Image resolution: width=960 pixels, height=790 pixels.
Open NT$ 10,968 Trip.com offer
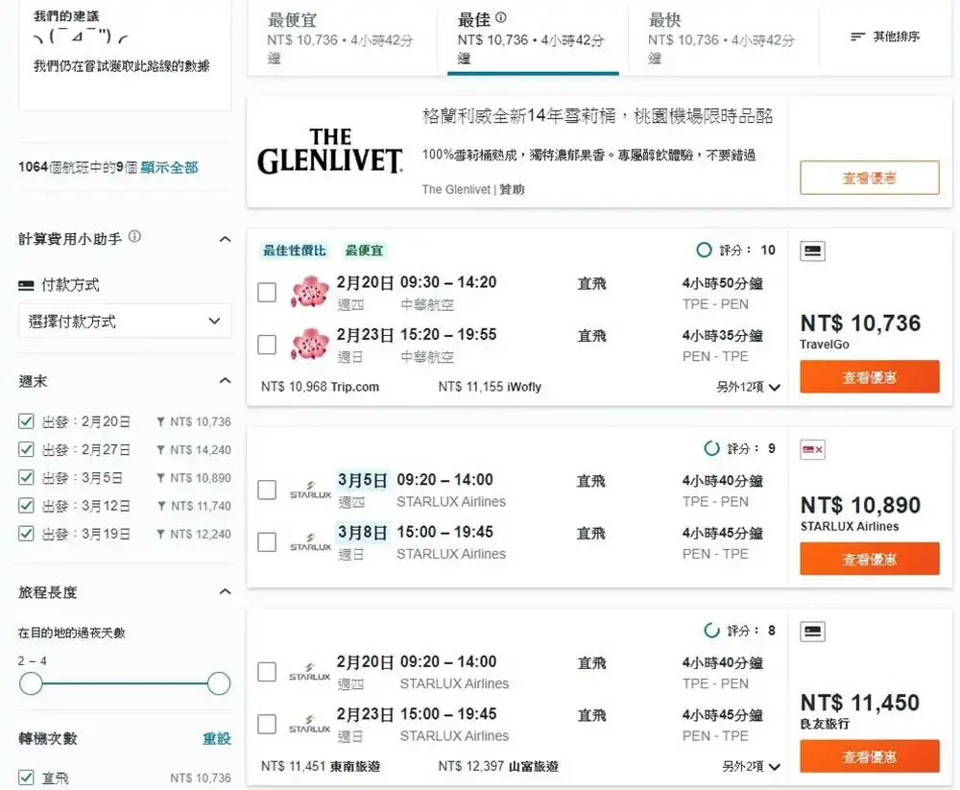coord(321,387)
